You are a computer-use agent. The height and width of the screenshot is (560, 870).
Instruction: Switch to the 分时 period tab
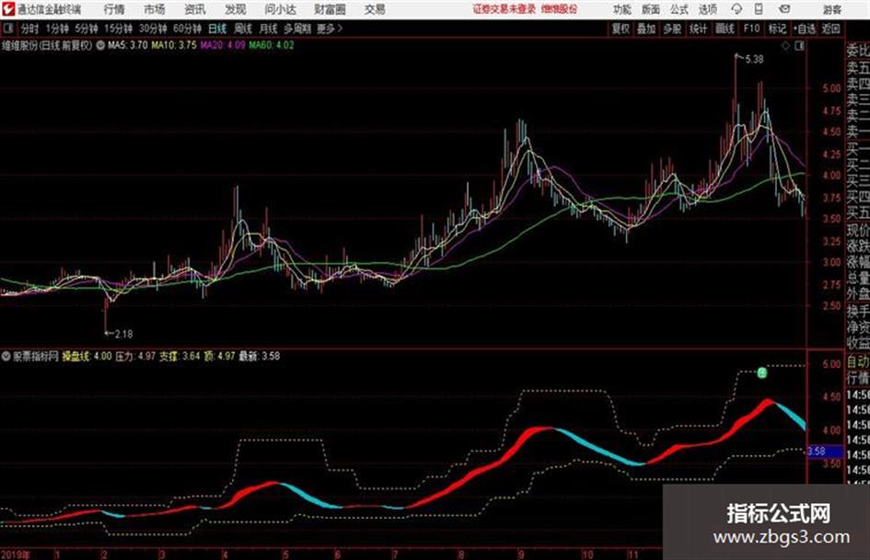pos(29,29)
